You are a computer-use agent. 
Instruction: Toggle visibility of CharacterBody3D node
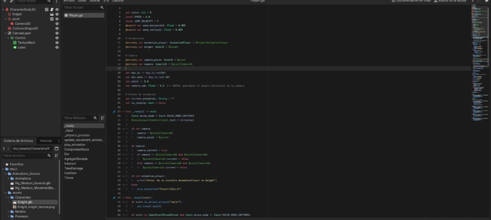click(57, 10)
